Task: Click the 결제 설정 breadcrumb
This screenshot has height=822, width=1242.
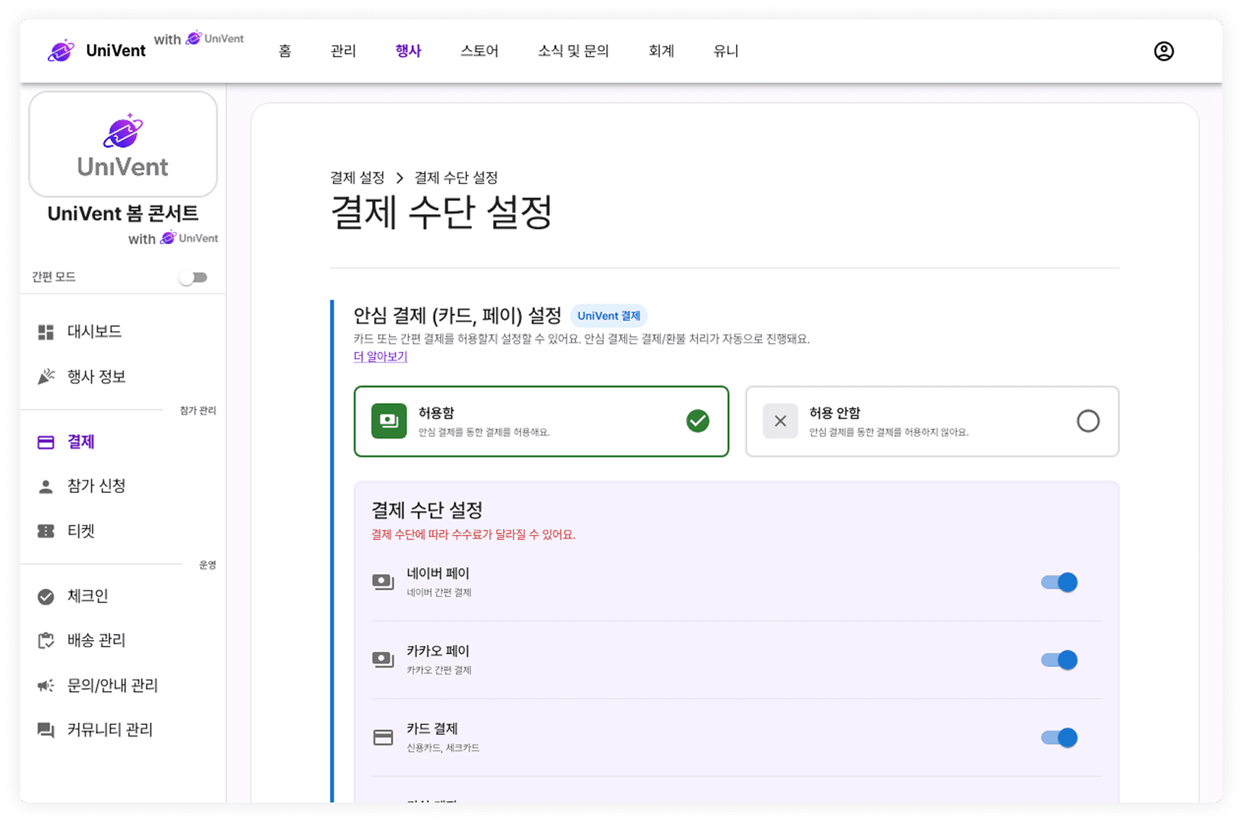Action: click(357, 178)
